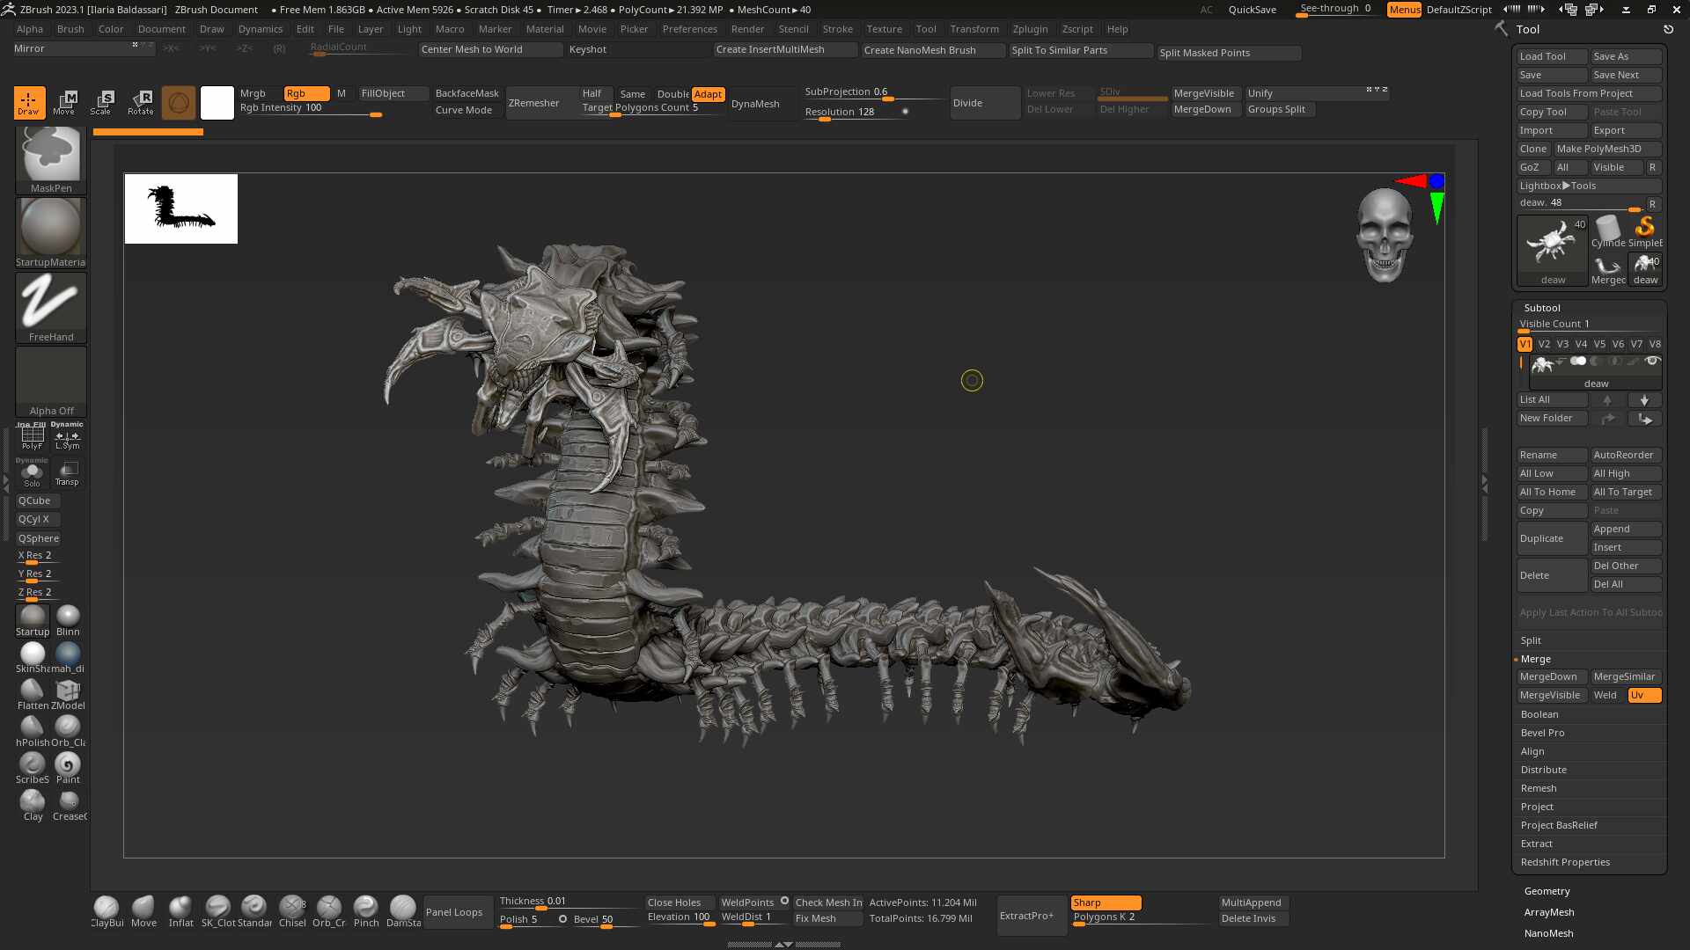This screenshot has width=1690, height=950.
Task: Click the skull camera view head
Action: pyautogui.click(x=1385, y=235)
